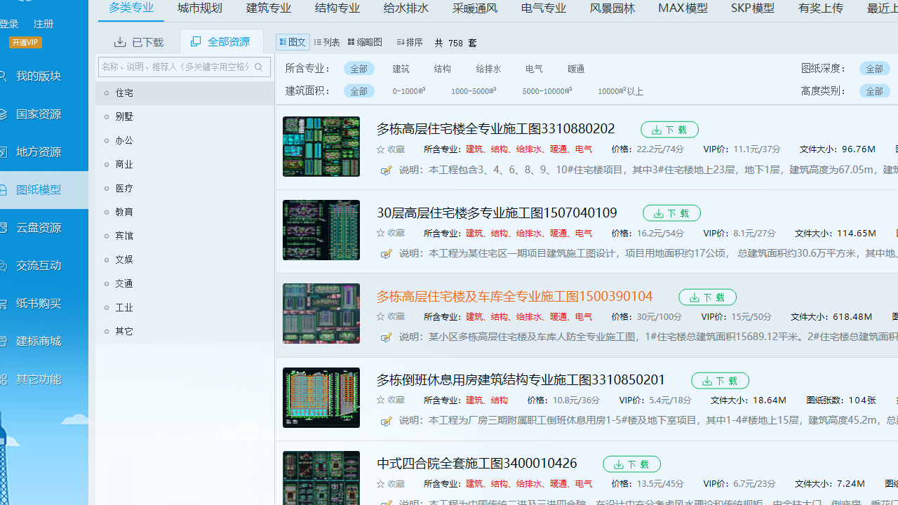
Task: Download 多栋高层住宅楼及车库 drawing set
Action: (707, 297)
